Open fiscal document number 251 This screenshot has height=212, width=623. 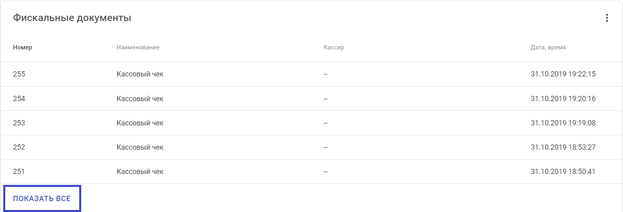pos(19,172)
